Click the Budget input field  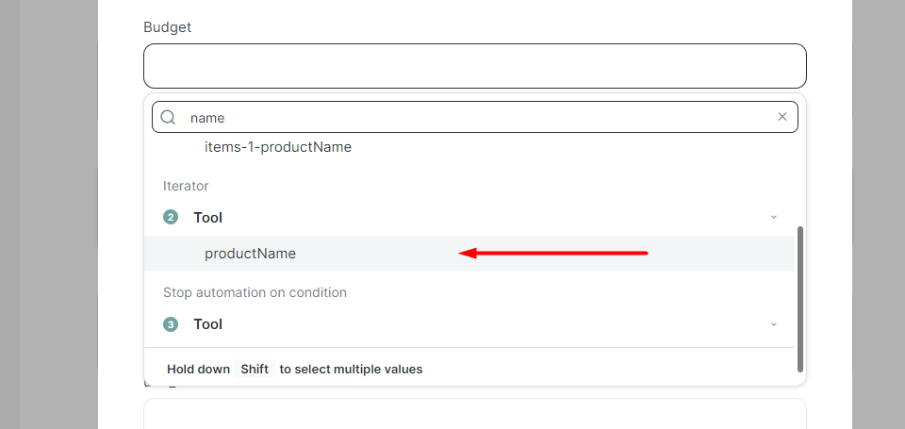[474, 66]
